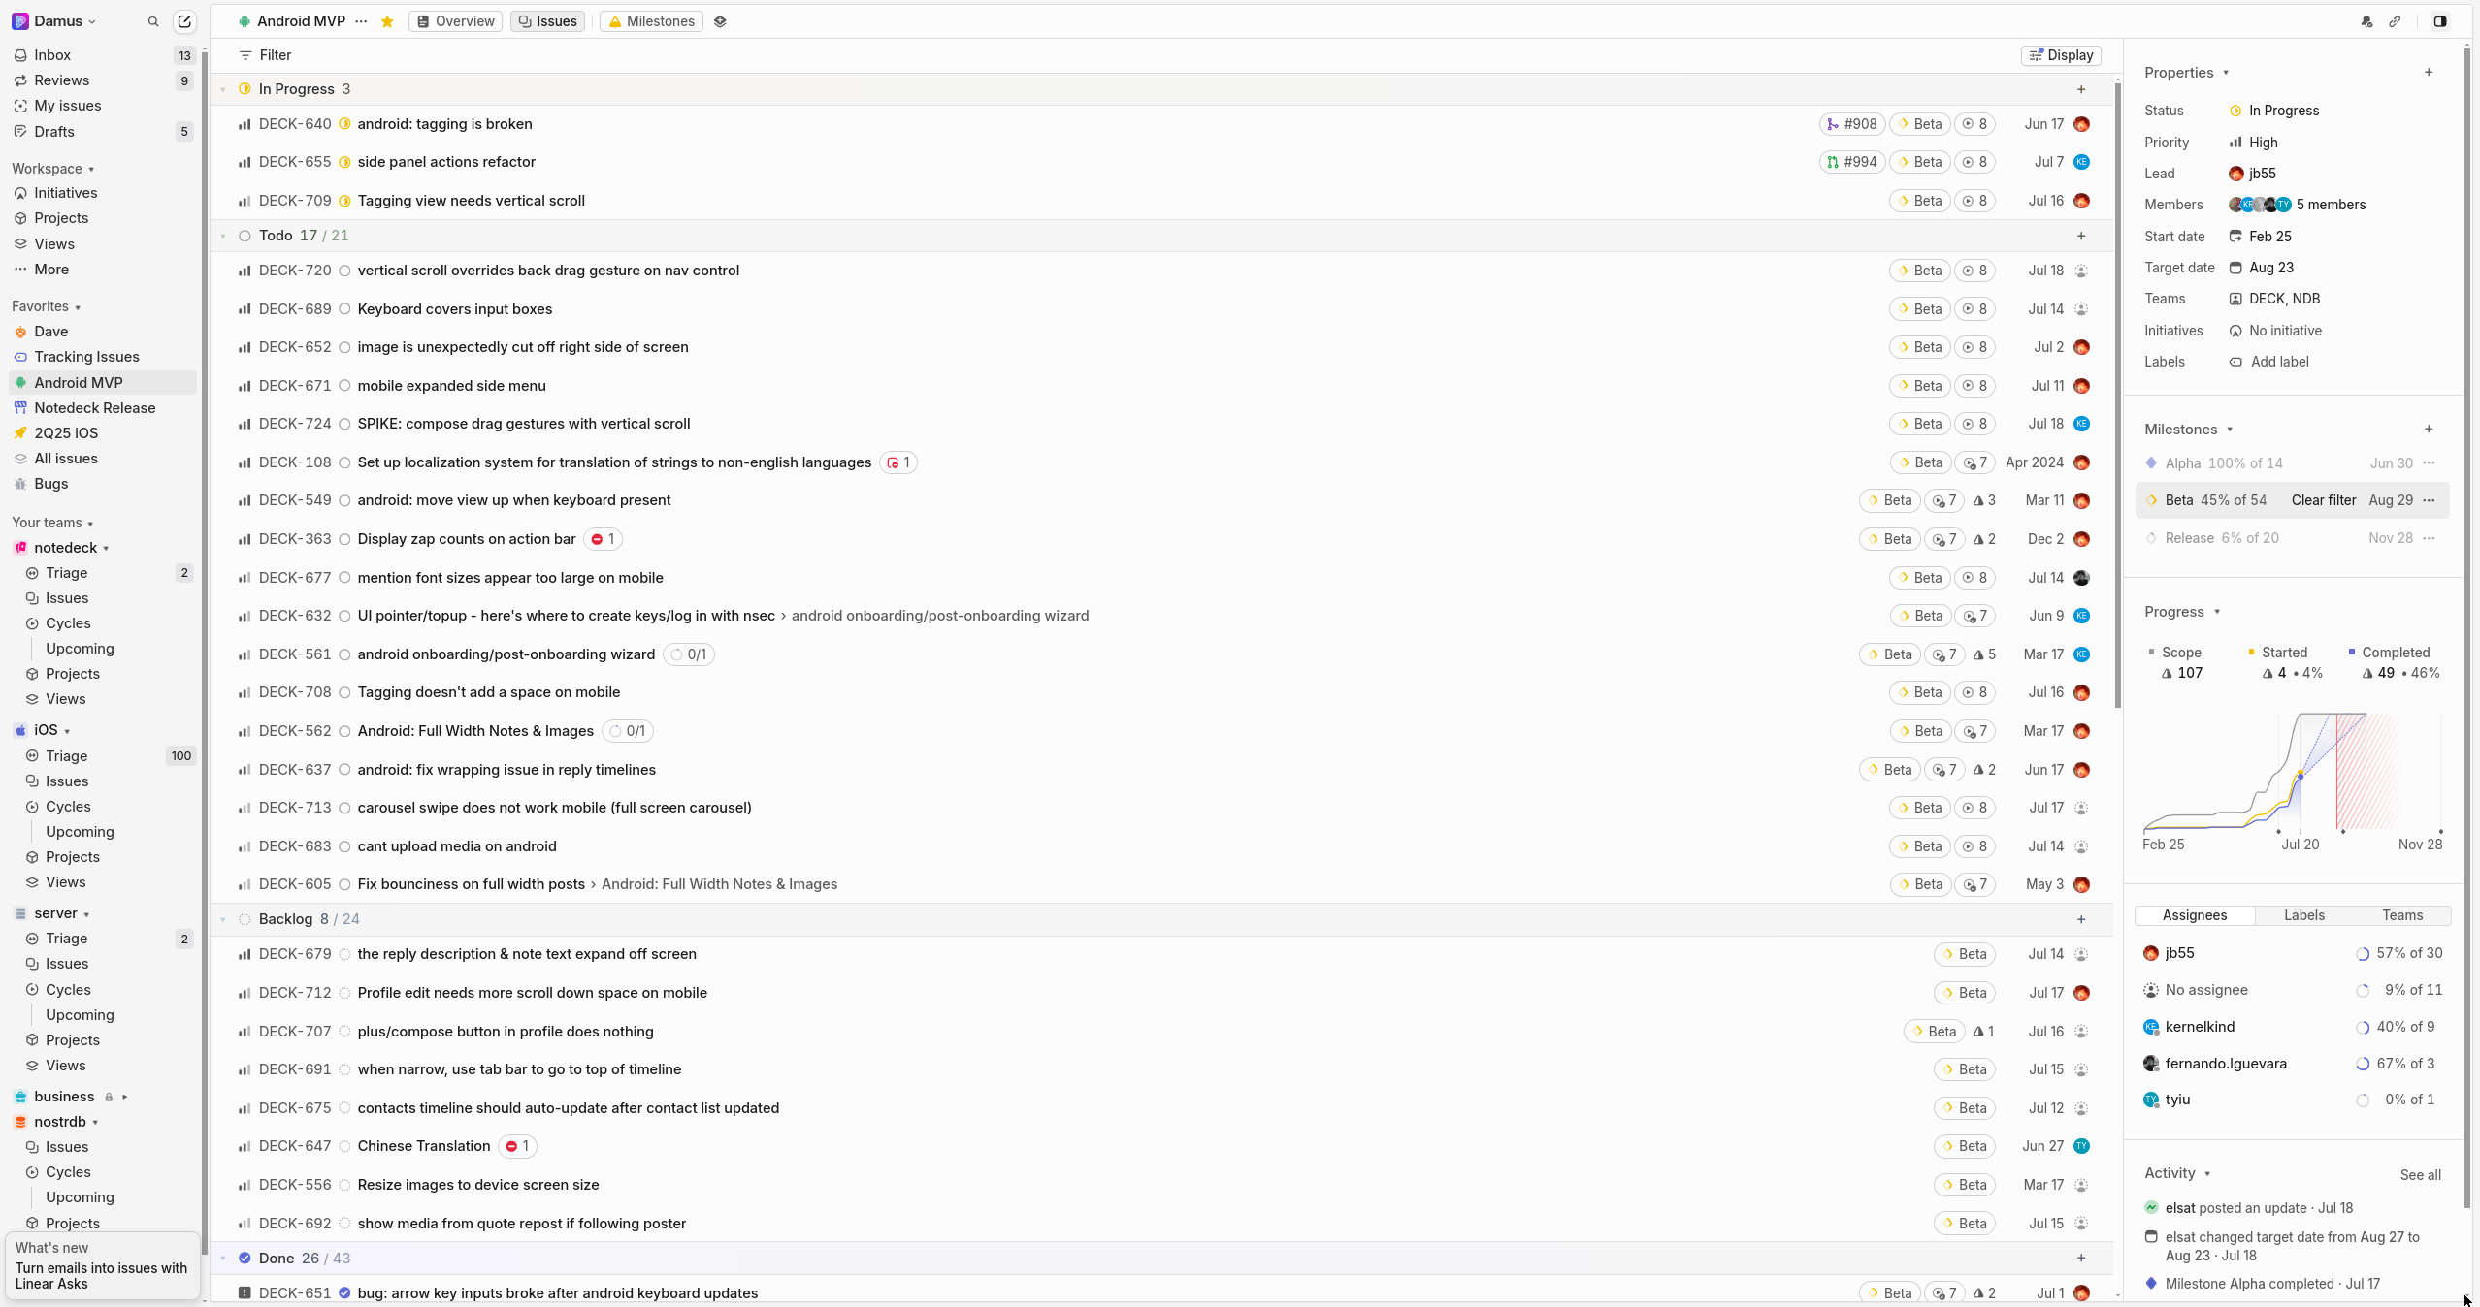The height and width of the screenshot is (1307, 2480).
Task: Click See all activity link
Action: click(2421, 1175)
